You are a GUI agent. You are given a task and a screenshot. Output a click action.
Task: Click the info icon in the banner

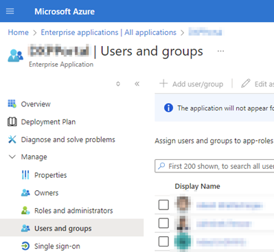click(168, 108)
